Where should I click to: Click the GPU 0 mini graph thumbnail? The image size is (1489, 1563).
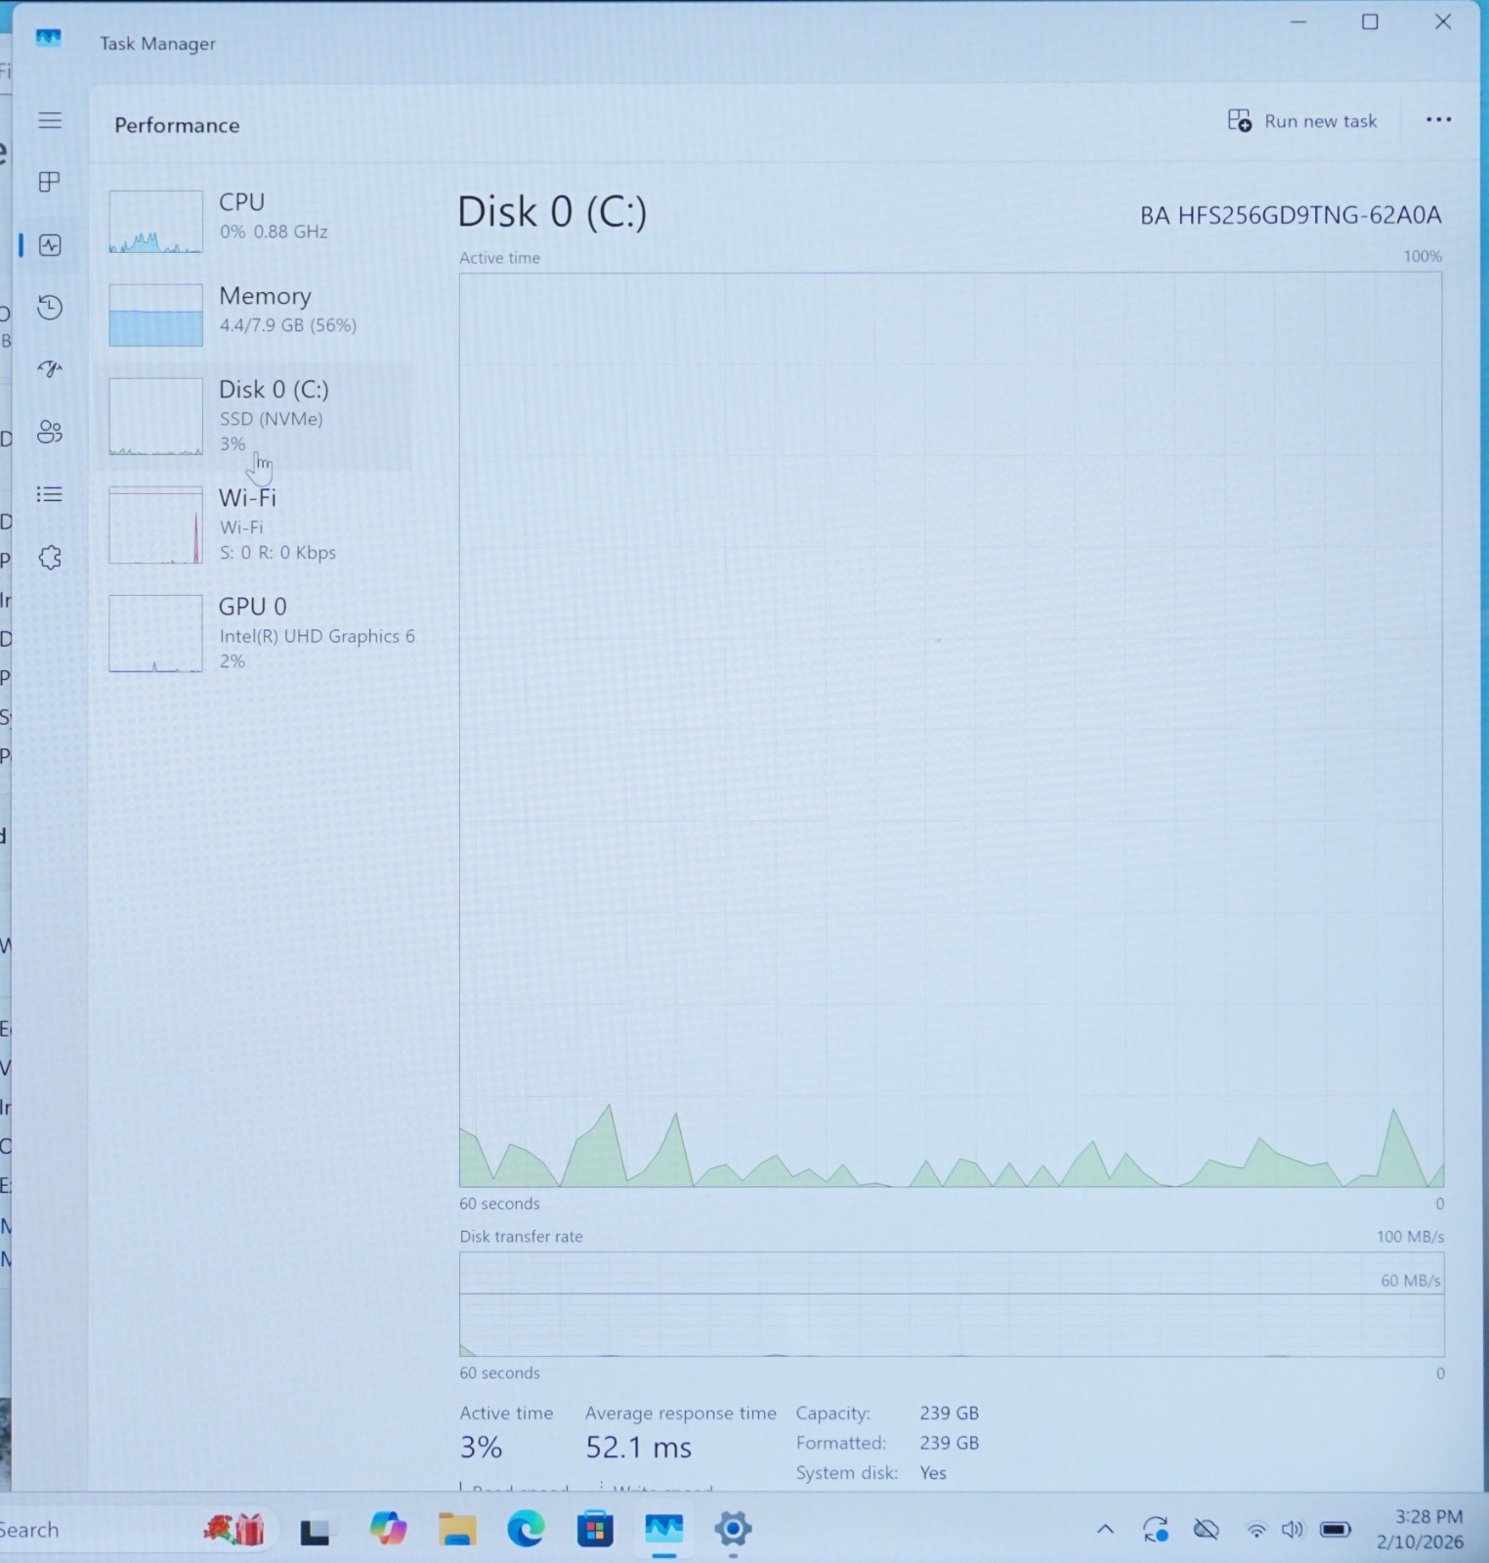tap(155, 634)
